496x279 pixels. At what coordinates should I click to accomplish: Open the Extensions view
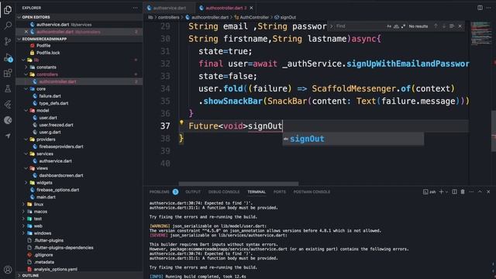(8, 73)
